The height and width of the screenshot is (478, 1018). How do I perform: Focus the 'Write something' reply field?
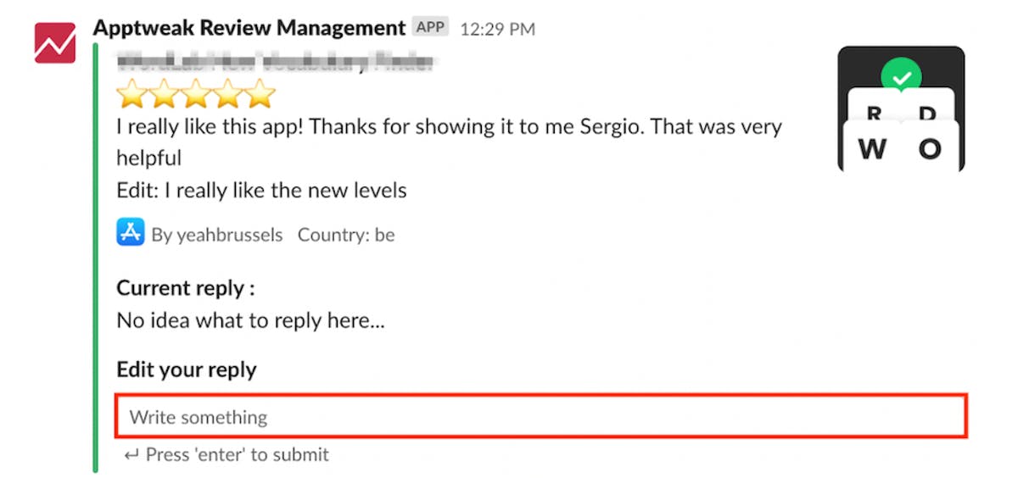540,417
